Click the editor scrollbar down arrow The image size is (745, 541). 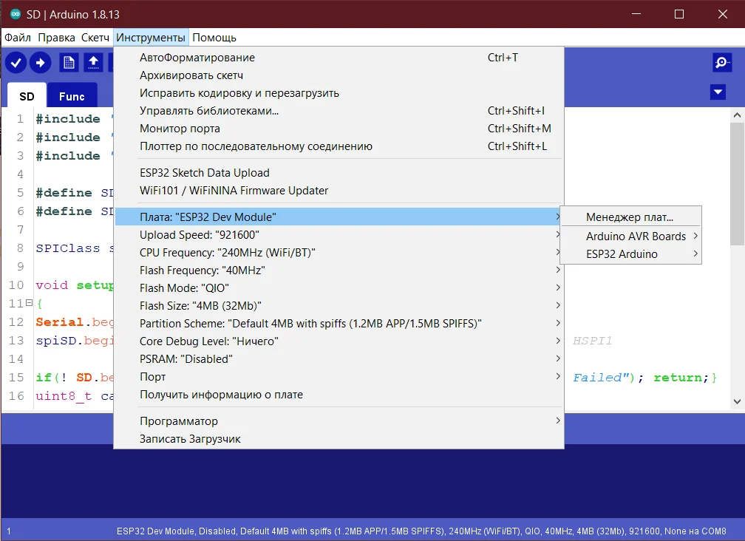point(737,401)
